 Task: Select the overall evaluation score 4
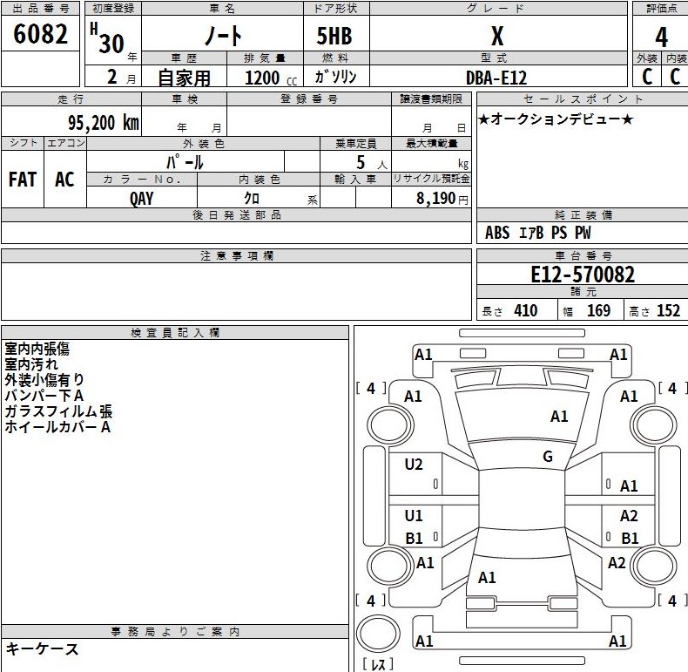click(661, 37)
